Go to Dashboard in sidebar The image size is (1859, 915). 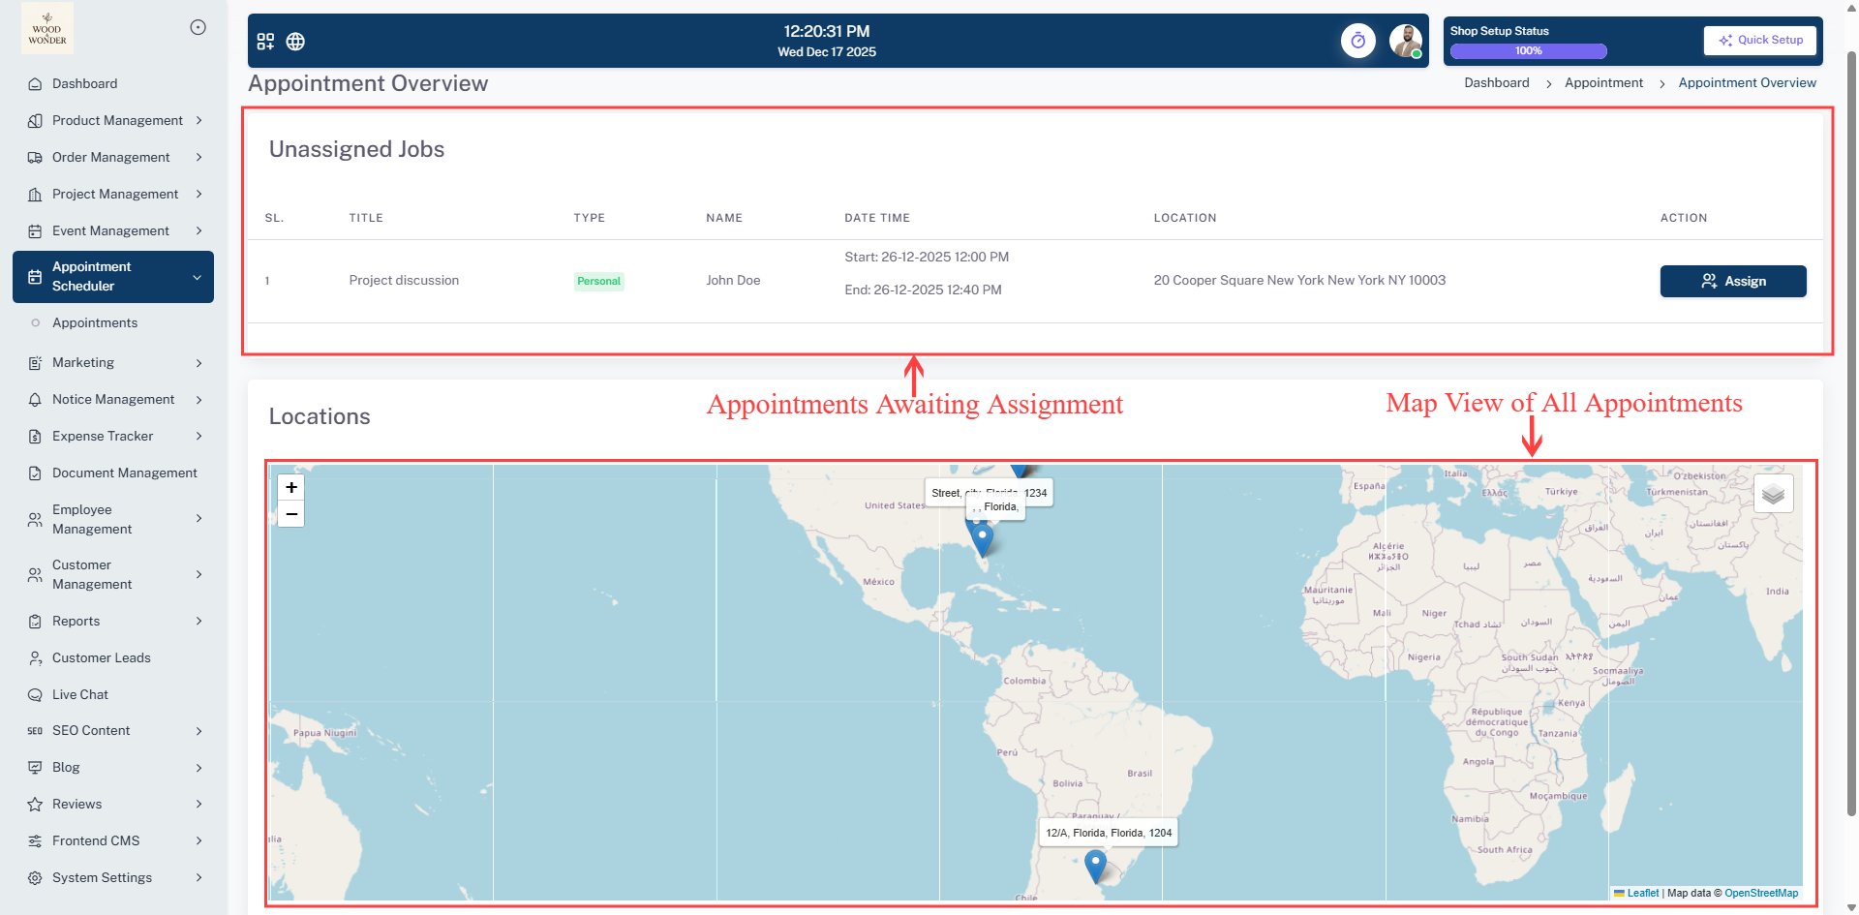pos(84,84)
